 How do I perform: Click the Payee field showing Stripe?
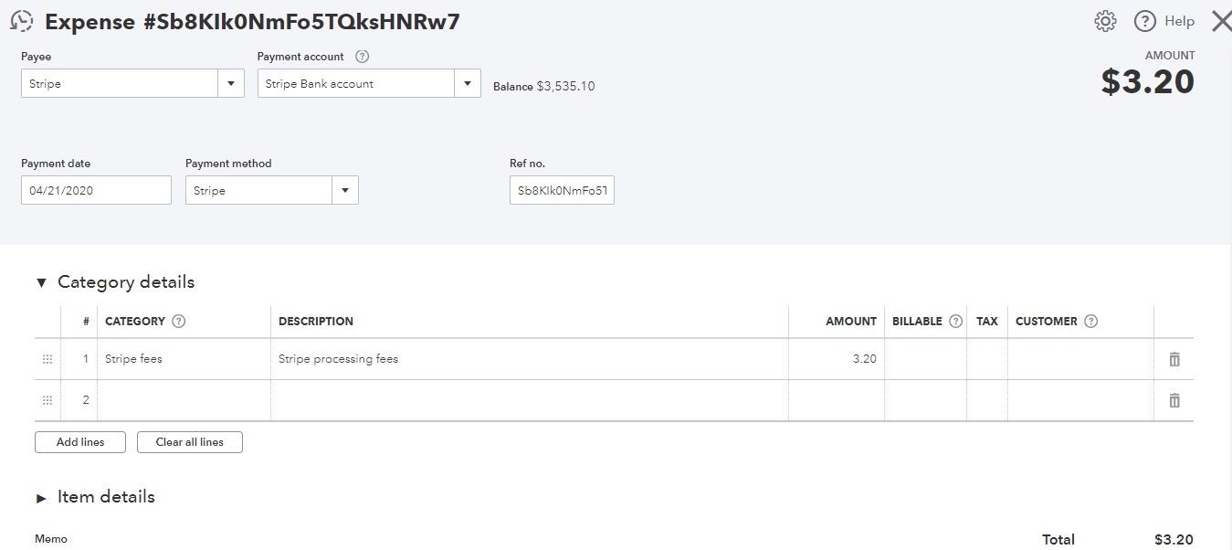coord(120,84)
